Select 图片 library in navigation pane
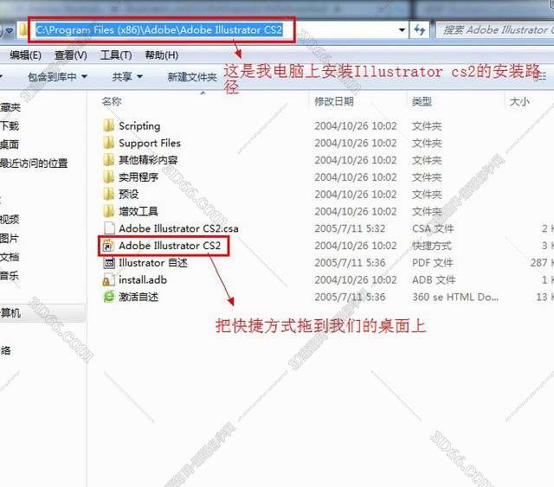Screen dimensions: 554x487 pos(10,239)
